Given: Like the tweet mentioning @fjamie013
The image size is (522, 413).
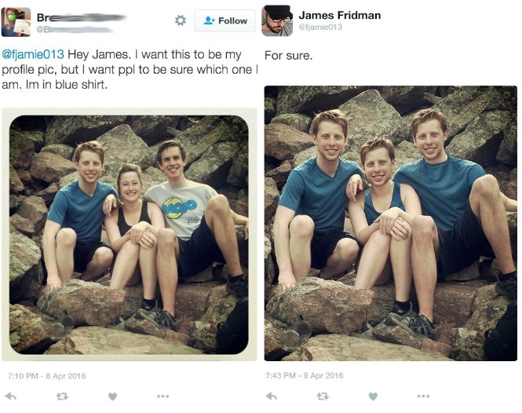Looking at the screenshot, I should pyautogui.click(x=112, y=397).
